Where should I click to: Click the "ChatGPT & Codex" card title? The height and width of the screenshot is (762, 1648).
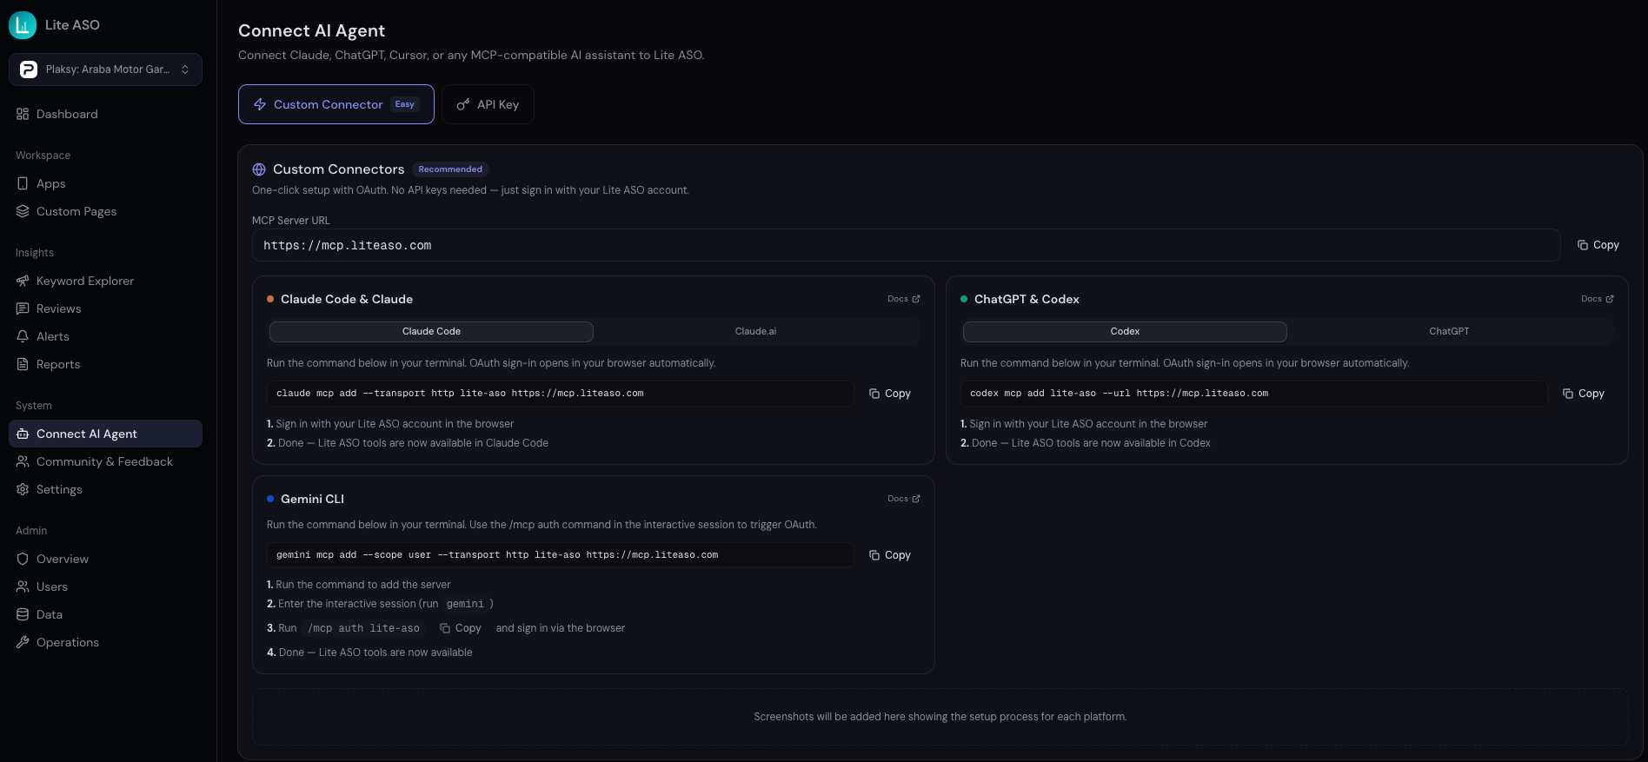1027,299
